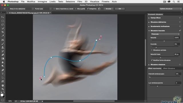Open the Selezione menu
Screen dimensions: 183x103
point(70,2)
